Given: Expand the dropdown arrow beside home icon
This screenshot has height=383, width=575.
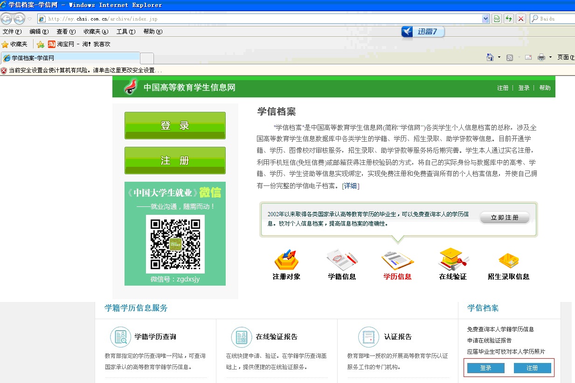Looking at the screenshot, I should click(x=499, y=57).
